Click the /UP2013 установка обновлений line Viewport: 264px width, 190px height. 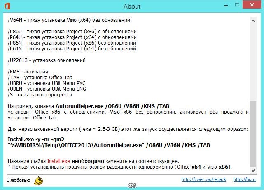47,60
